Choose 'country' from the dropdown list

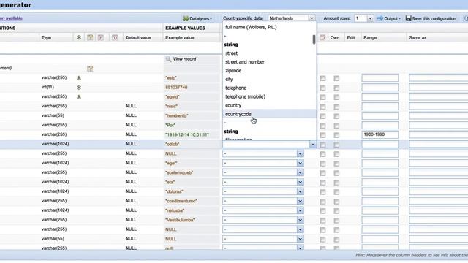point(233,105)
